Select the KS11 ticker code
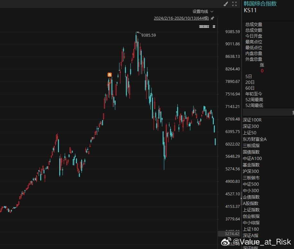Viewport: 294px width, 249px height. coord(250,10)
